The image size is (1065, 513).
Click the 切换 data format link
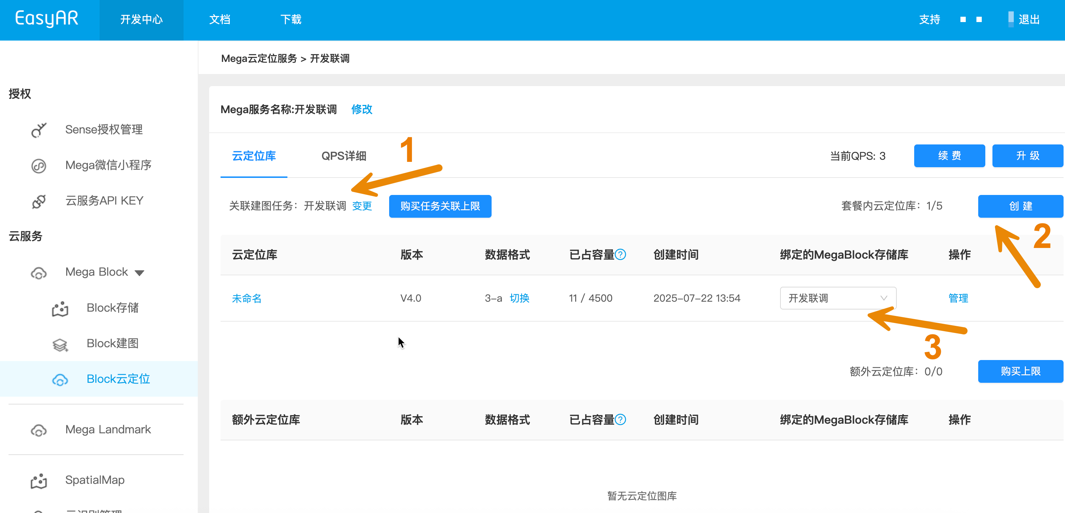click(x=519, y=298)
